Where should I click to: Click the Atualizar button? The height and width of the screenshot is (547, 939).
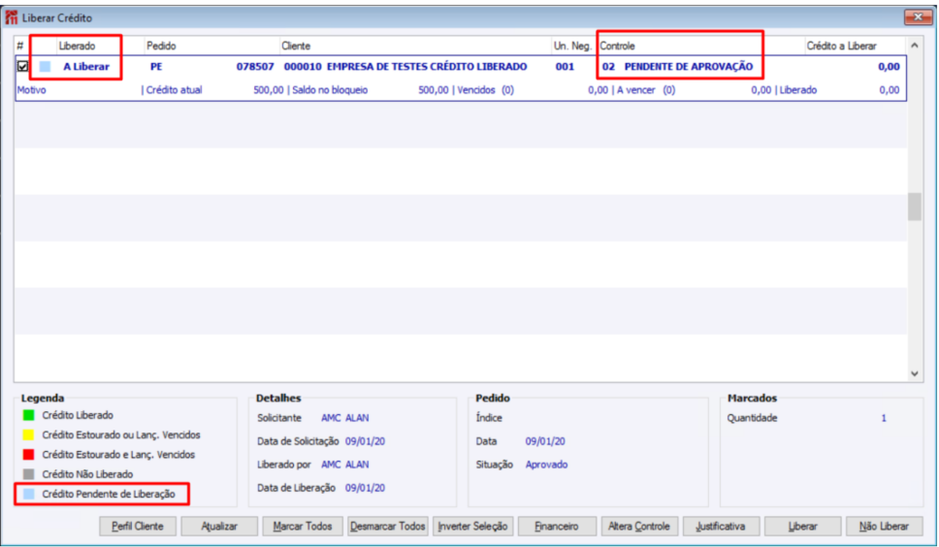(x=219, y=526)
